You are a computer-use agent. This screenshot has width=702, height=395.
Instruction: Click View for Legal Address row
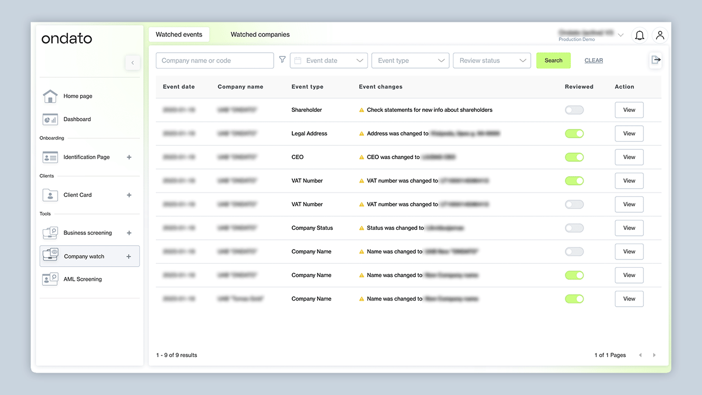pyautogui.click(x=629, y=133)
